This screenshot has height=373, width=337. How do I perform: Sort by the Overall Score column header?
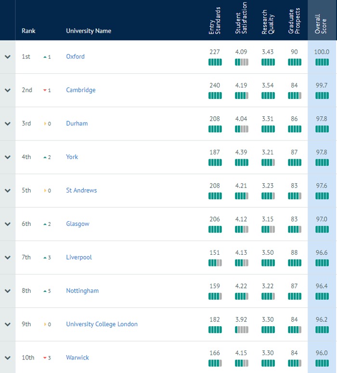(321, 24)
